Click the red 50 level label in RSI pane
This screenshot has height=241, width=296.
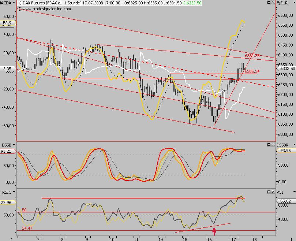point(24,210)
